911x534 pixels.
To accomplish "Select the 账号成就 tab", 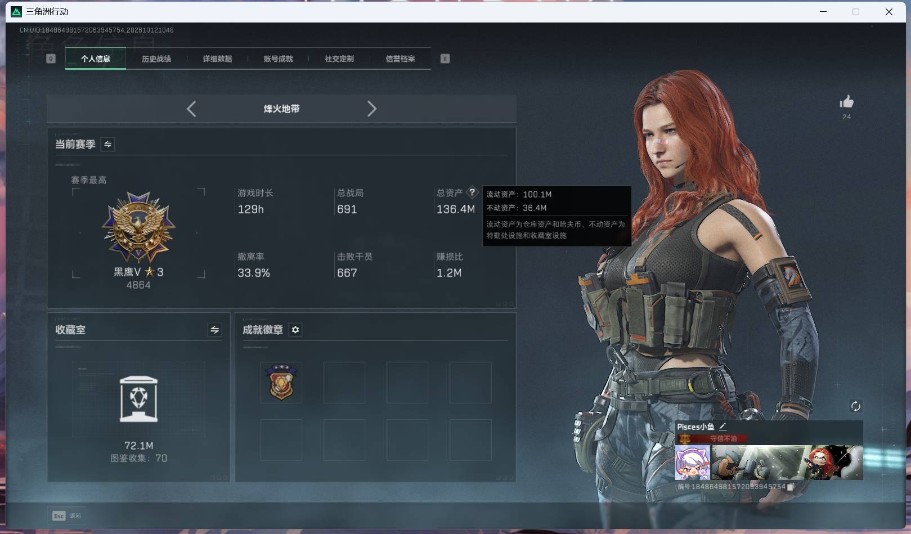I will [278, 59].
